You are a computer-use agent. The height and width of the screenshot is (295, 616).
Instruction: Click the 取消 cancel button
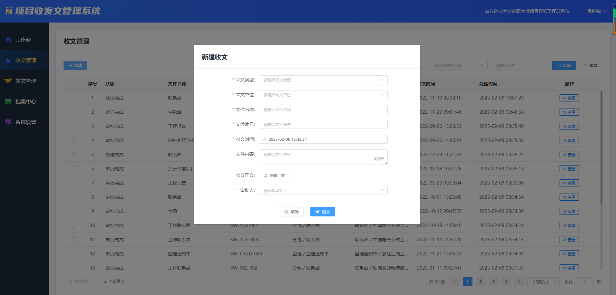coord(291,212)
